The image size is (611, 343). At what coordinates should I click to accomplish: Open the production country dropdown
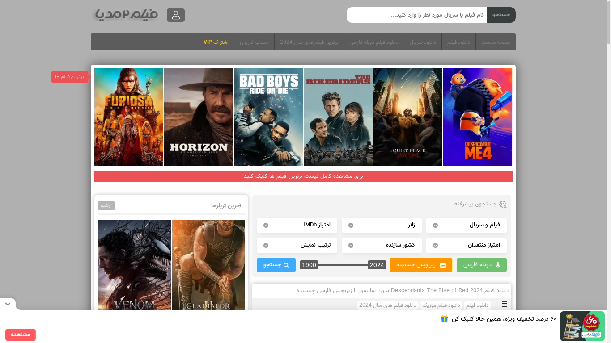point(382,245)
